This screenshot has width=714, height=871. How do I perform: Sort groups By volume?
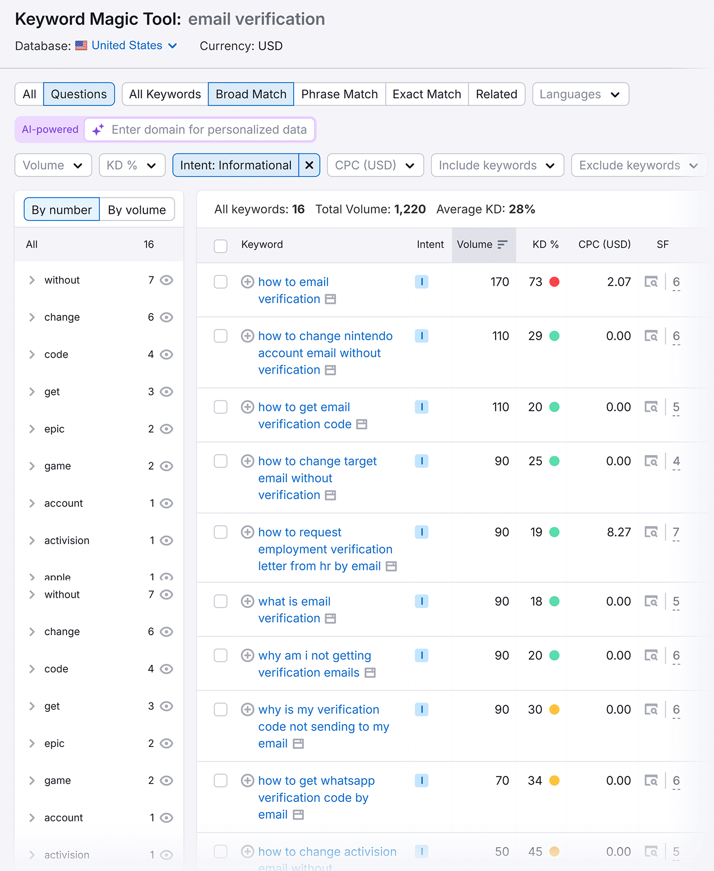137,210
